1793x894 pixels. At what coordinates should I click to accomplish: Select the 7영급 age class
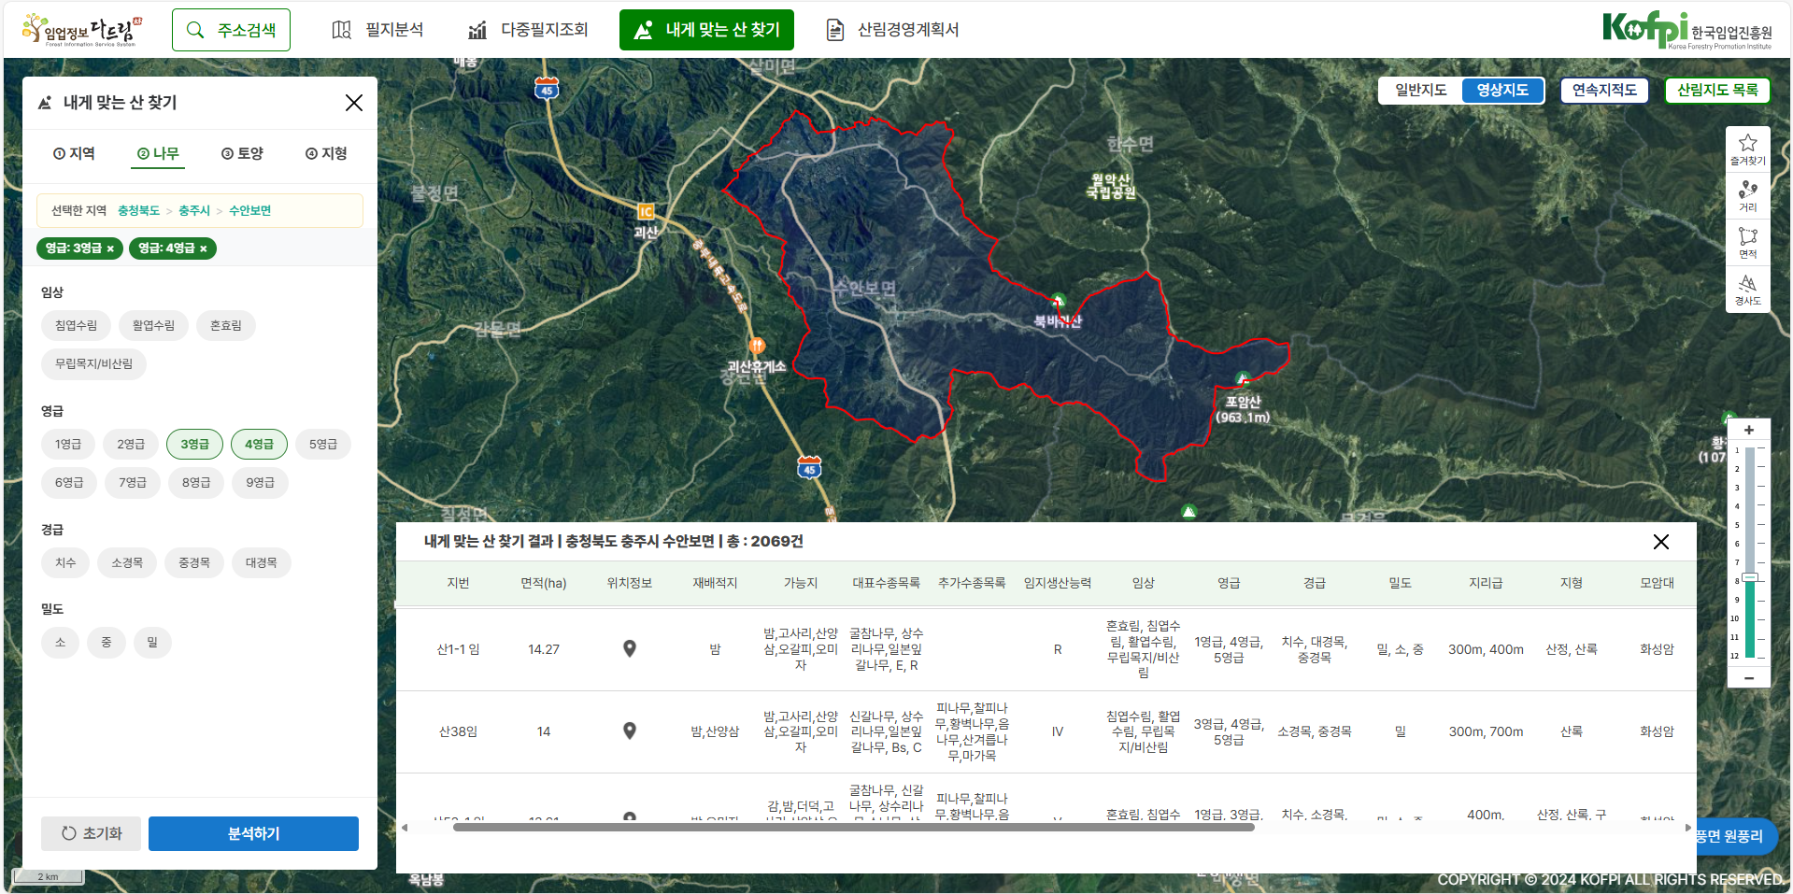[132, 483]
